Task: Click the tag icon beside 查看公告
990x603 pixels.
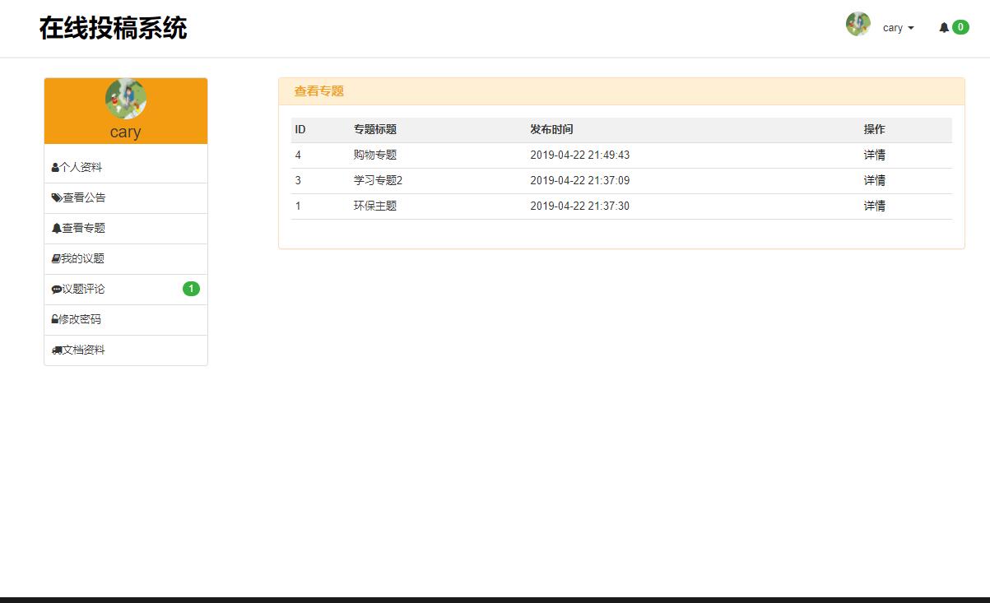Action: coord(54,197)
